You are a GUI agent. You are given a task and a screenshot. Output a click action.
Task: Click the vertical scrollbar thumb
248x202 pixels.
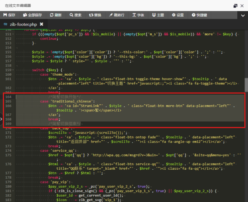click(x=246, y=84)
